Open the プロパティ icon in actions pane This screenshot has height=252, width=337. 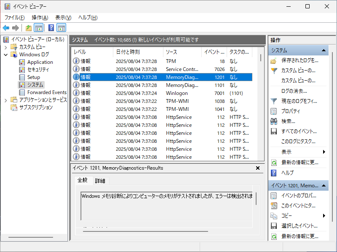pos(274,111)
